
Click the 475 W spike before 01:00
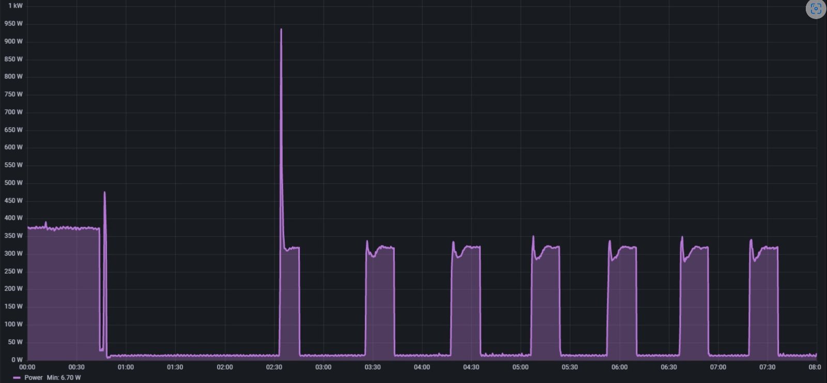pos(104,193)
